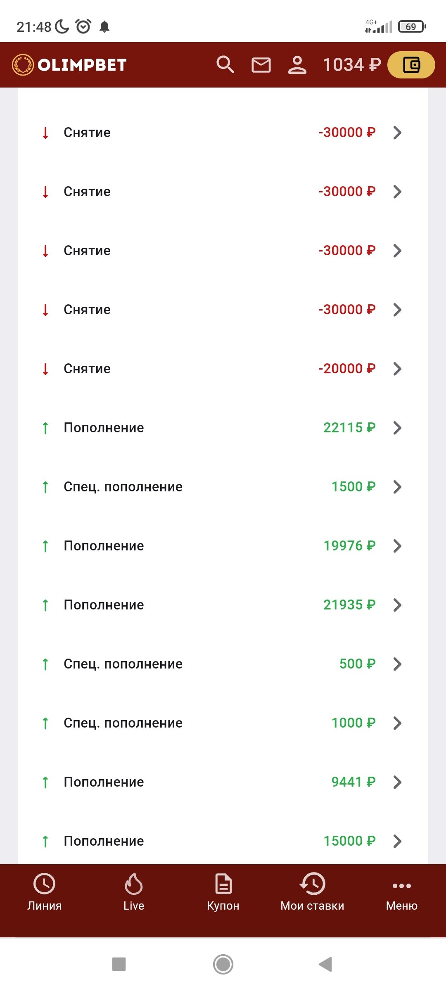Tap the 1034 ₽ account balance

(x=351, y=65)
